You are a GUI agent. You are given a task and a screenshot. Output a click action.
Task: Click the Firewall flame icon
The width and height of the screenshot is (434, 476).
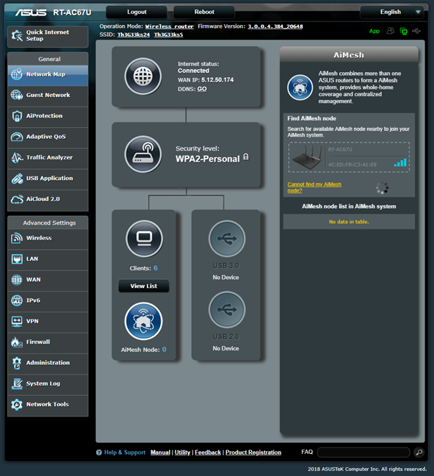click(x=17, y=342)
